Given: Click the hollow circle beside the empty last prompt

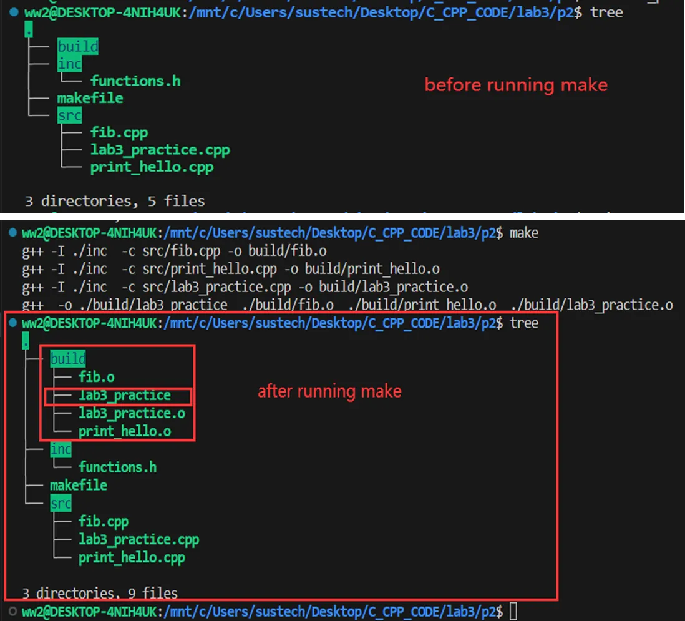Looking at the screenshot, I should point(12,611).
